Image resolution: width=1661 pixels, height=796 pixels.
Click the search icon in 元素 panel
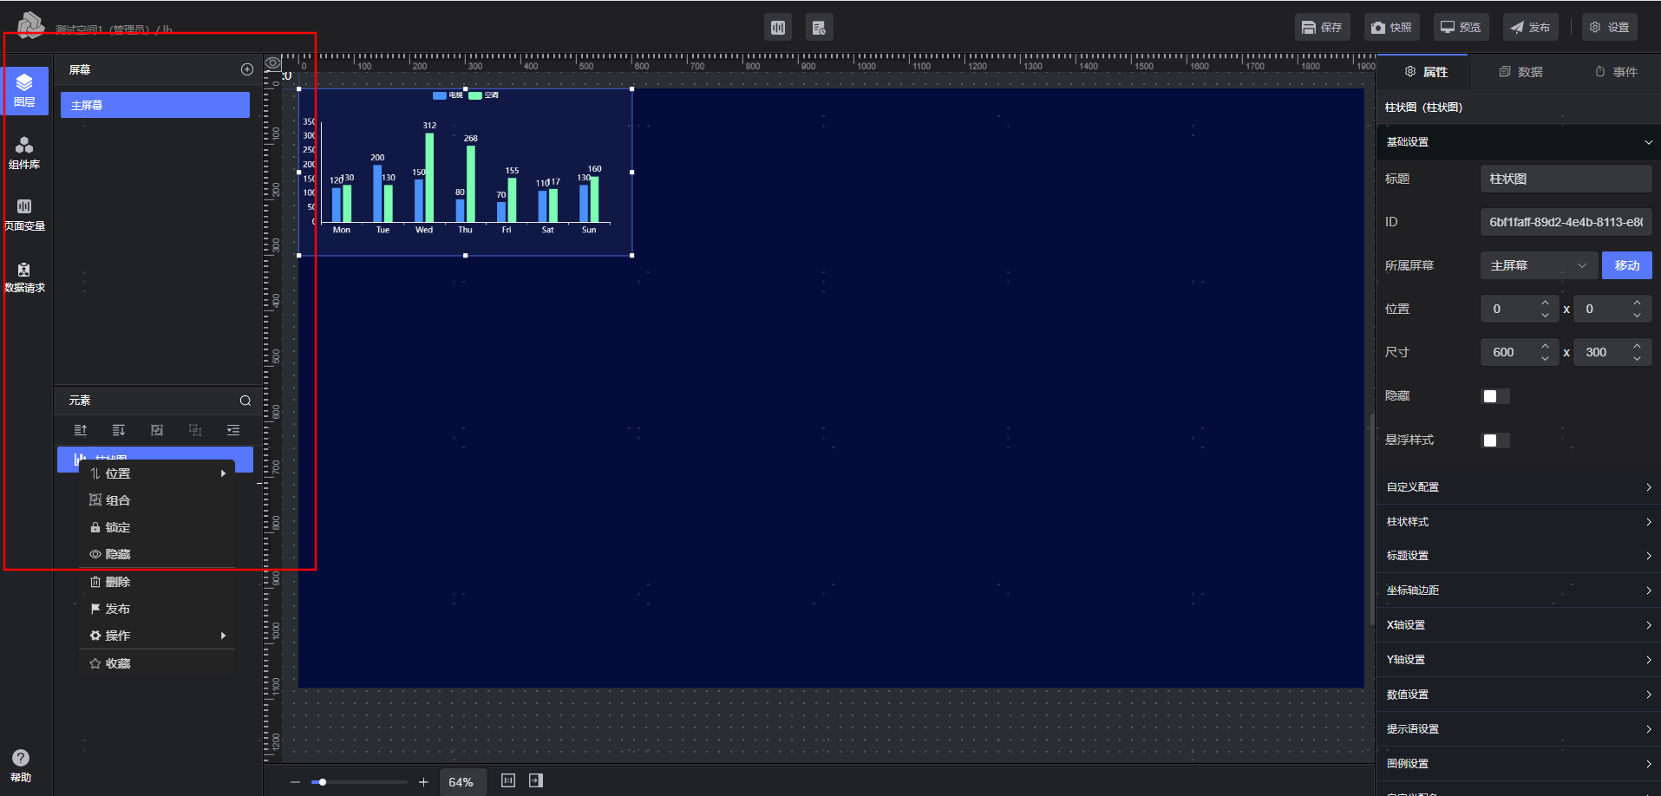coord(245,401)
